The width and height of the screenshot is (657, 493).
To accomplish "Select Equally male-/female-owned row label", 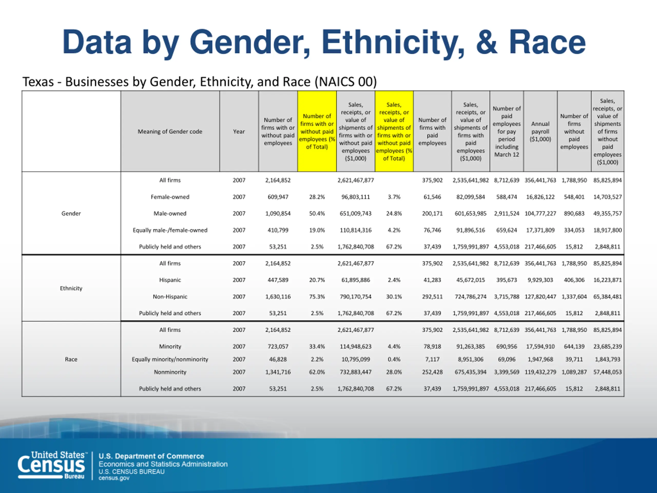I will [x=170, y=230].
